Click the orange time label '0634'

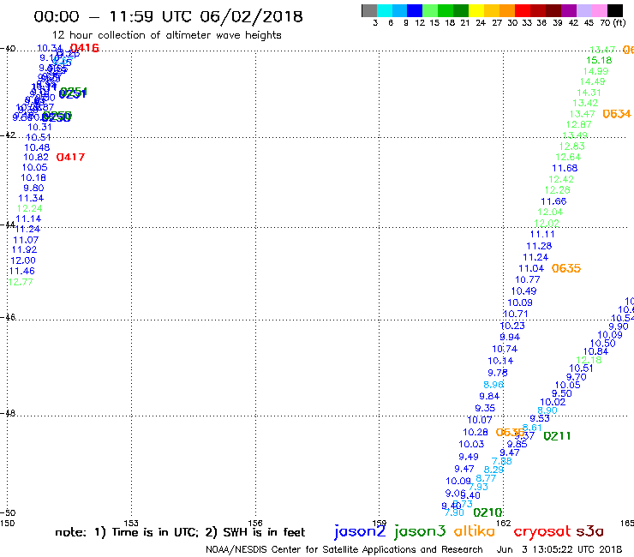tap(617, 114)
